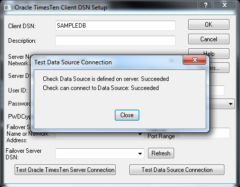Close the Test Data Source Connection popup with the red X
The image size is (240, 187).
pos(195,60)
